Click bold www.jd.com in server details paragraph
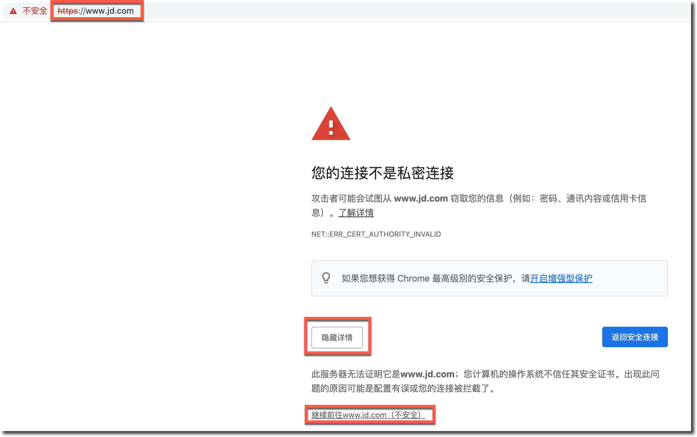The height and width of the screenshot is (437, 697). click(x=427, y=374)
